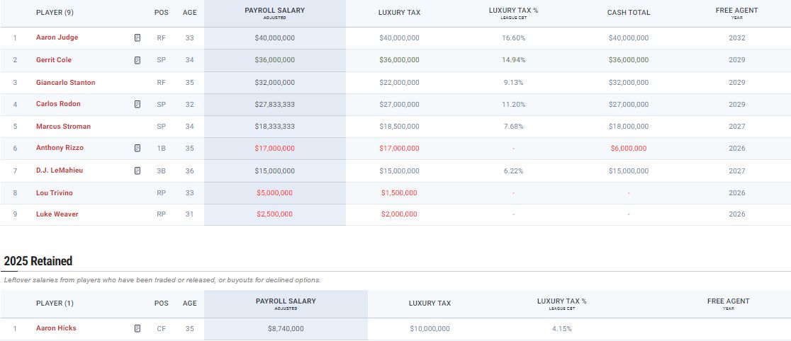The width and height of the screenshot is (791, 341).
Task: Sort by the Cash Total column header
Action: (x=628, y=13)
